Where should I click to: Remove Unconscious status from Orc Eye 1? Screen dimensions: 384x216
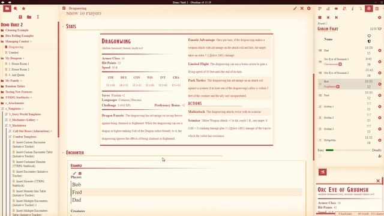tap(340, 64)
